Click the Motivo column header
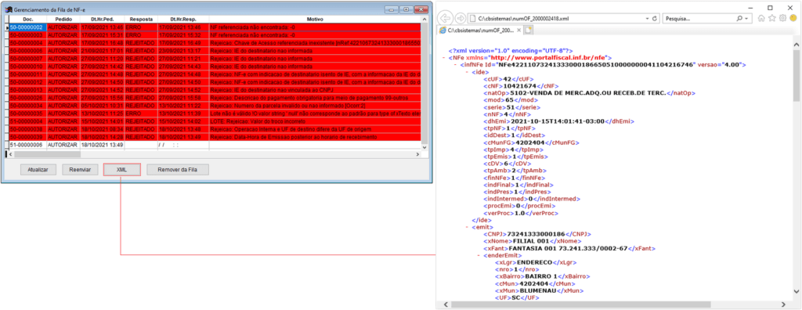The width and height of the screenshot is (802, 310). pyautogui.click(x=315, y=19)
